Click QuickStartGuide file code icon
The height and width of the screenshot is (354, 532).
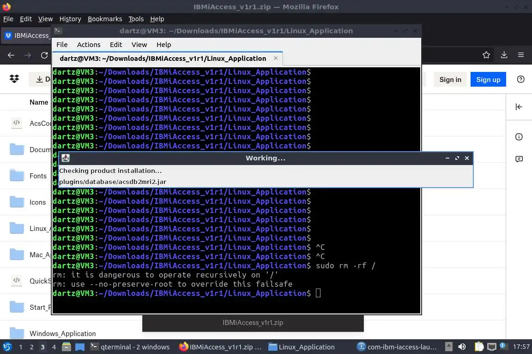click(17, 281)
